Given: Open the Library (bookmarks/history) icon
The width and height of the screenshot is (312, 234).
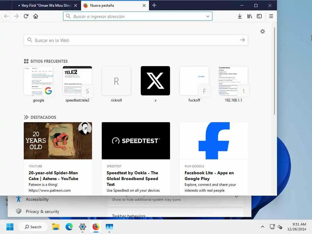Looking at the screenshot, I should [250, 16].
